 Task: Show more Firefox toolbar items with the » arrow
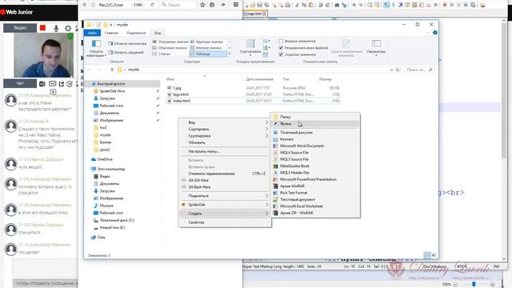pos(223,5)
